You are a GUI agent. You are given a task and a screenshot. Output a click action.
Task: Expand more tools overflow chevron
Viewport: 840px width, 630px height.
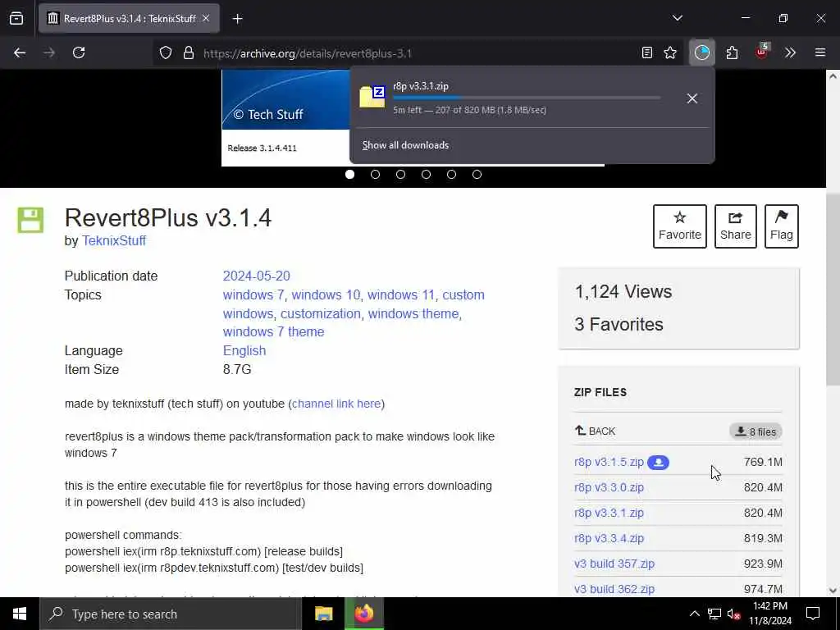tap(790, 52)
